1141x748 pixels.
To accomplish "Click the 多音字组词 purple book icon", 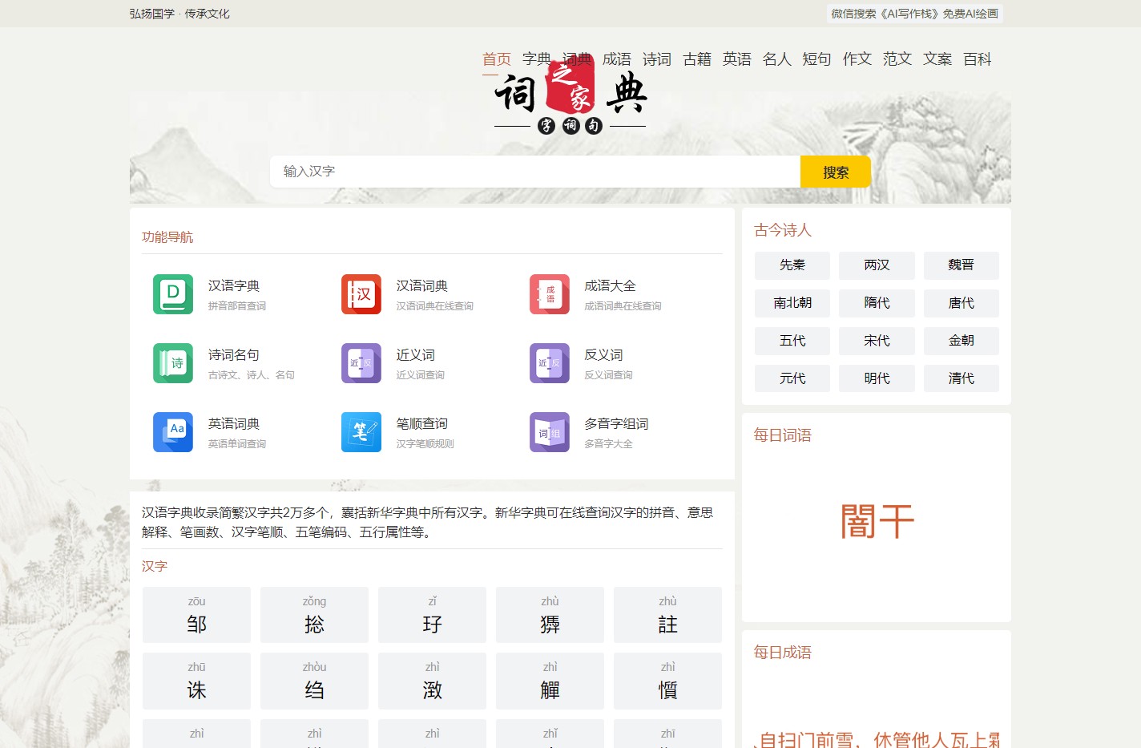I will point(550,432).
